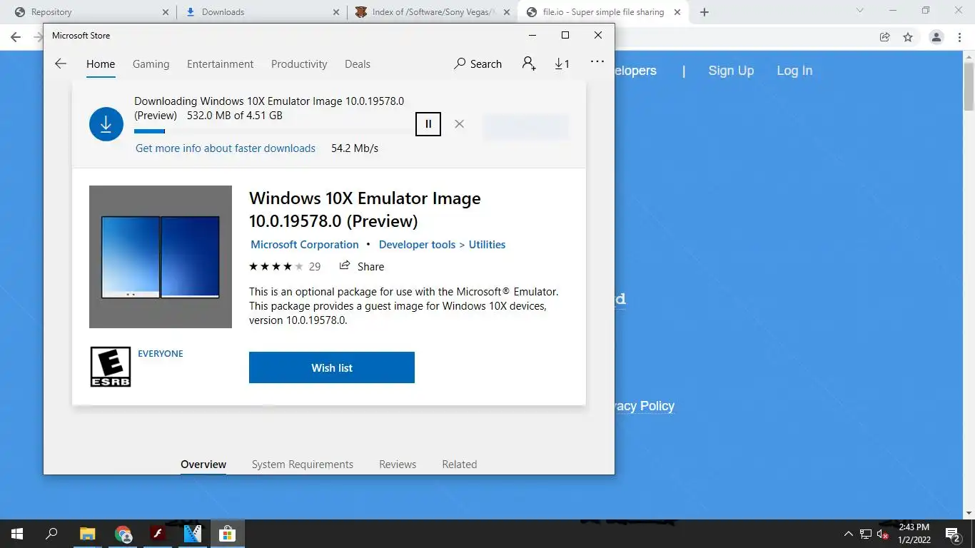
Task: Click the Wish list button
Action: (x=332, y=367)
